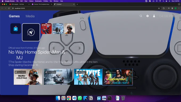Open the Cyberpunk Phantom Liberty news card

pyautogui.click(x=118, y=77)
